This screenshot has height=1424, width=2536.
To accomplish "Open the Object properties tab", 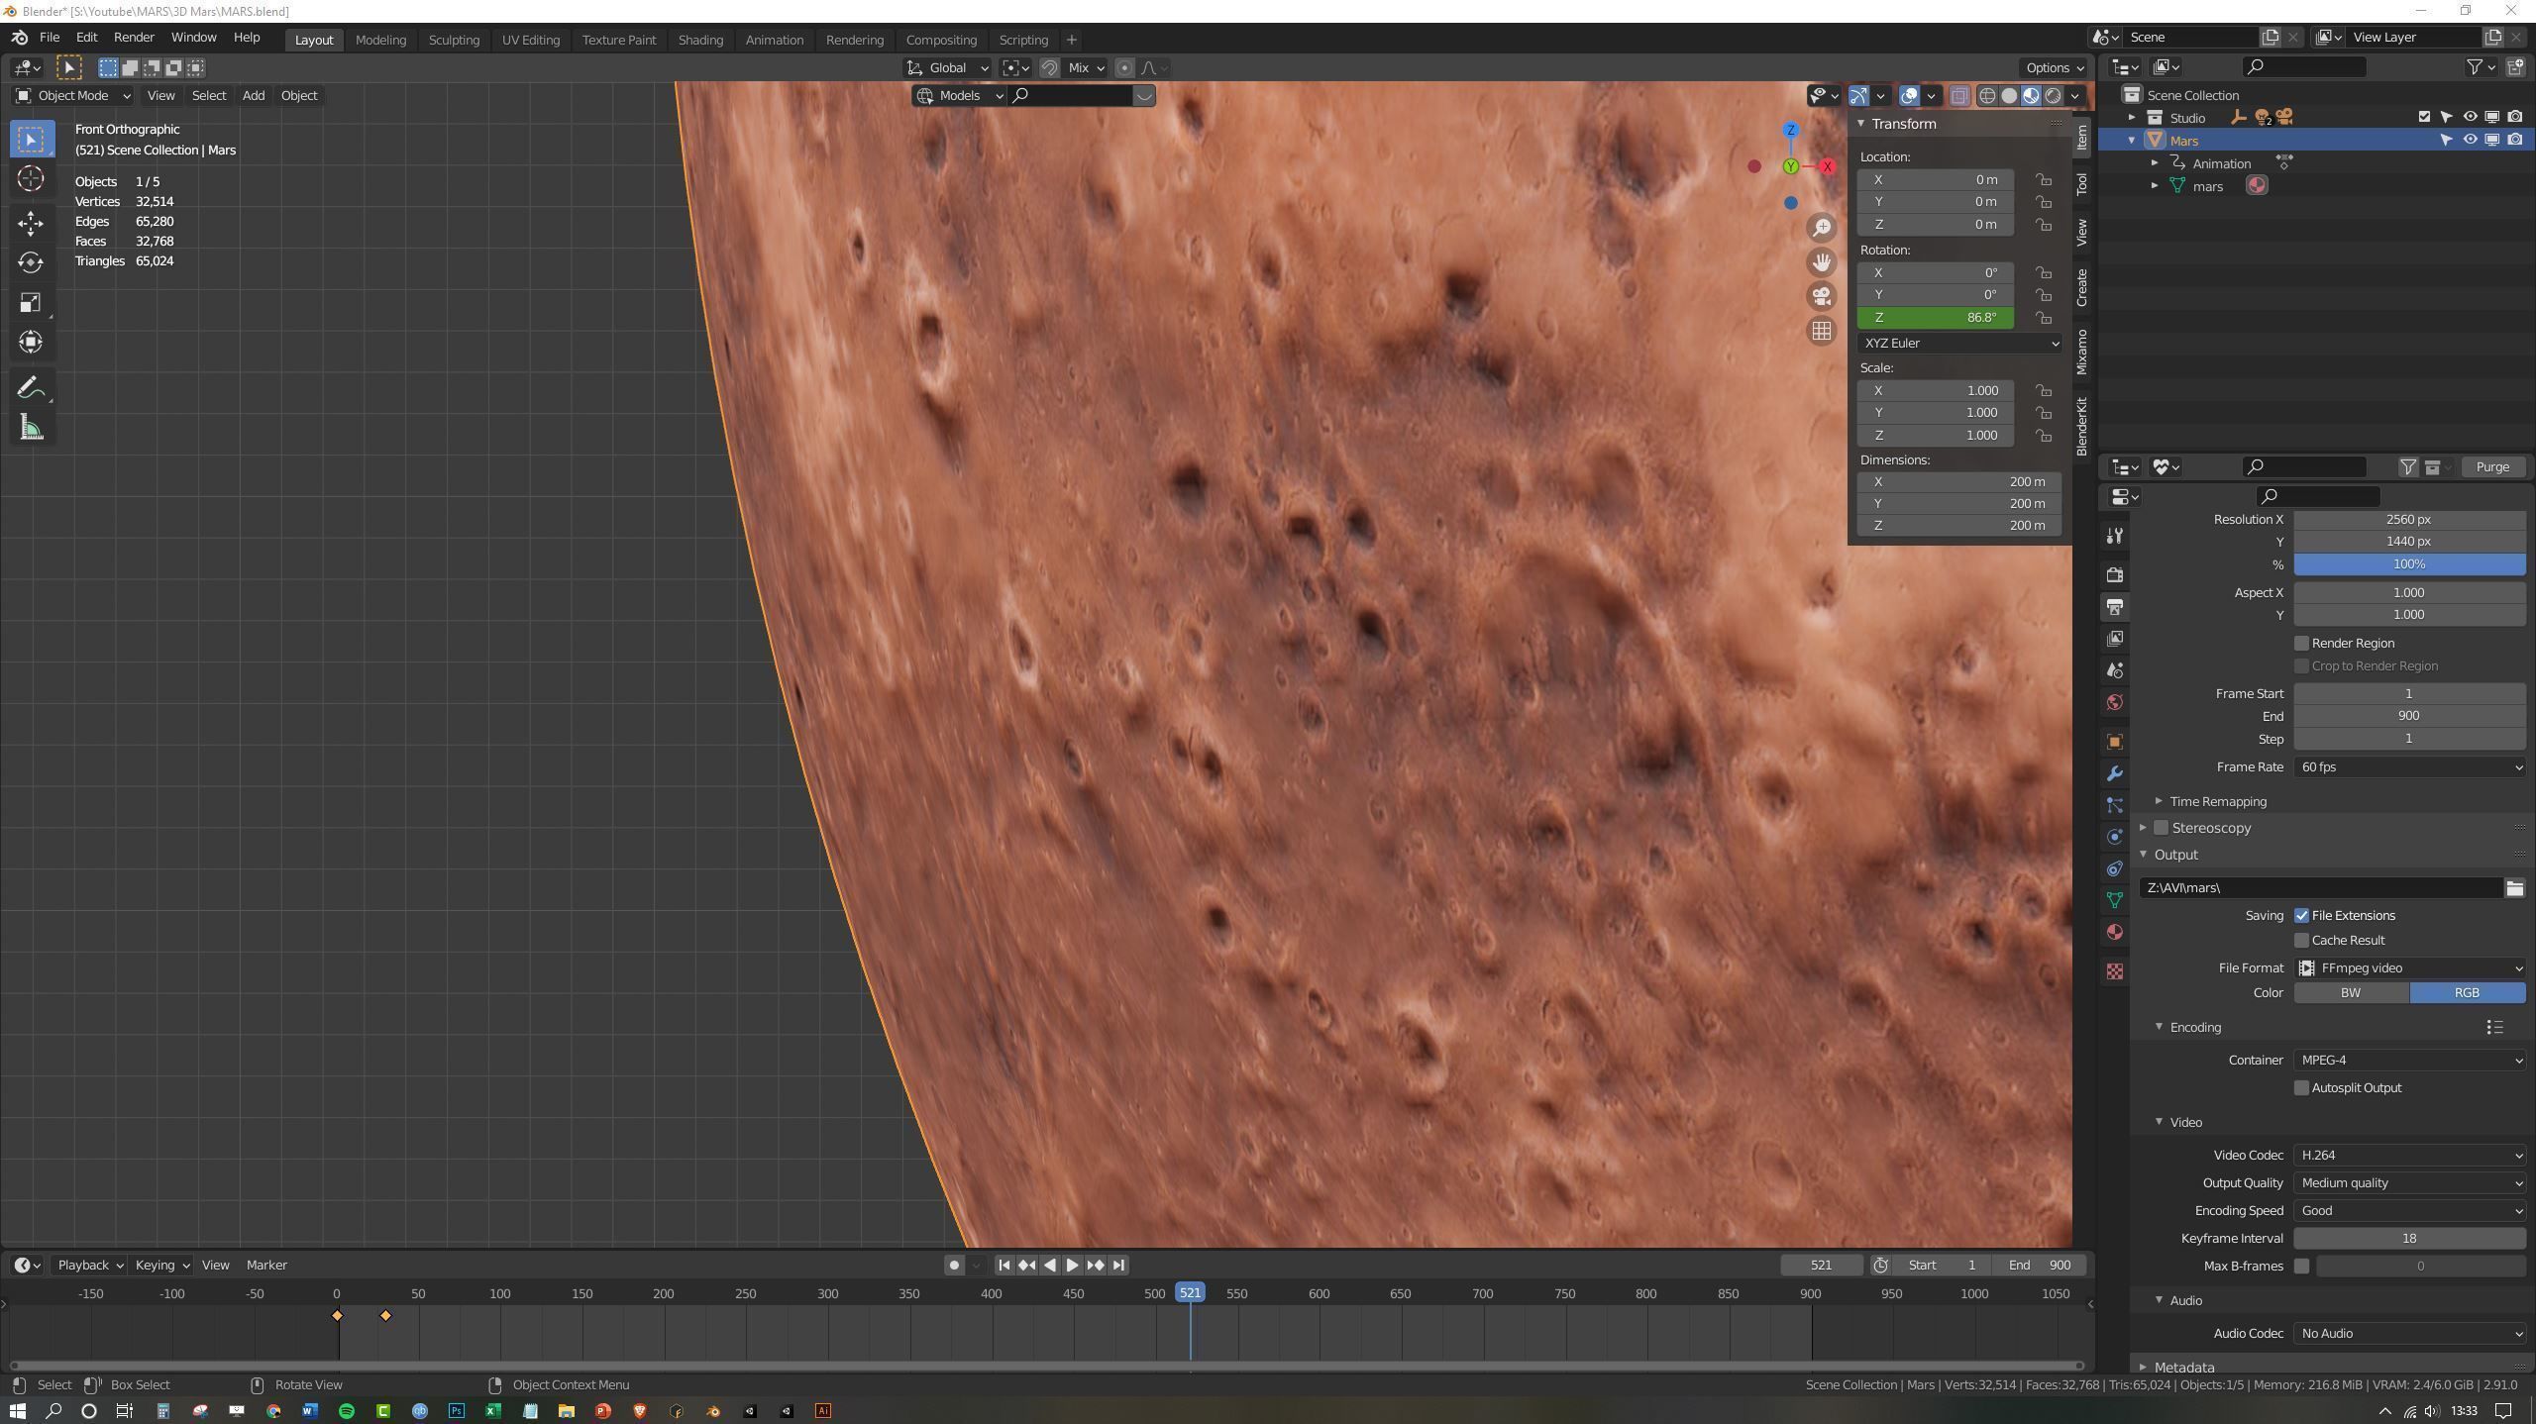I will pos(2115,742).
